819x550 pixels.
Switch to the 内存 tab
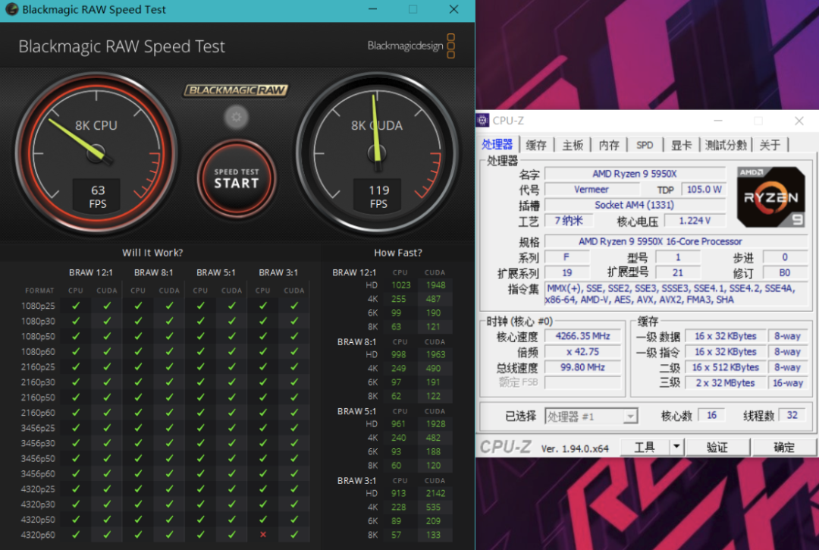click(x=608, y=145)
